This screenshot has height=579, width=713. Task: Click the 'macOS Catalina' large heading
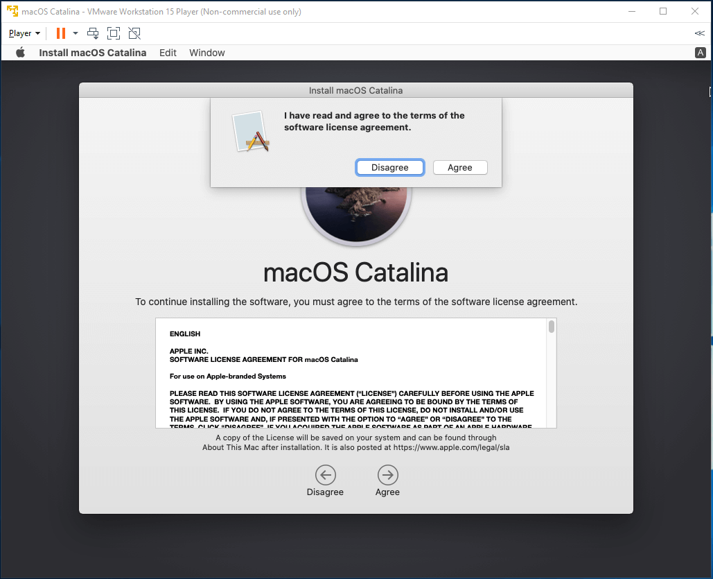356,273
